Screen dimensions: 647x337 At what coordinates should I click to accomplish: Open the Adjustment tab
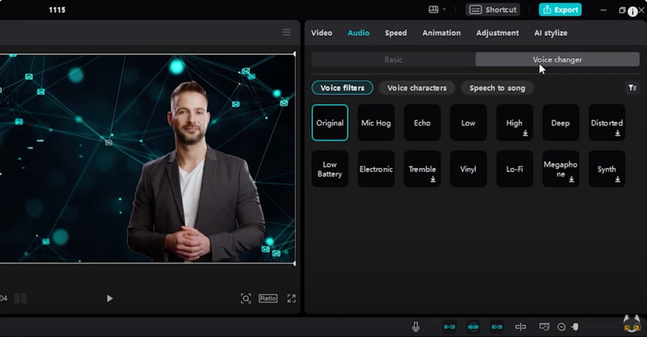coord(497,32)
